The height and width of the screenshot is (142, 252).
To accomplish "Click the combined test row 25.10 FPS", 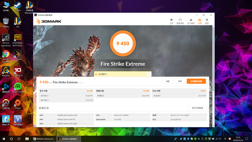I will [x=179, y=96].
